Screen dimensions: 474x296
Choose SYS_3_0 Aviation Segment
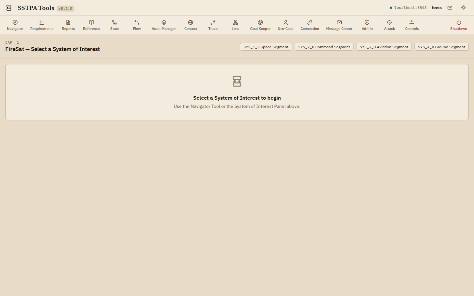click(x=384, y=47)
